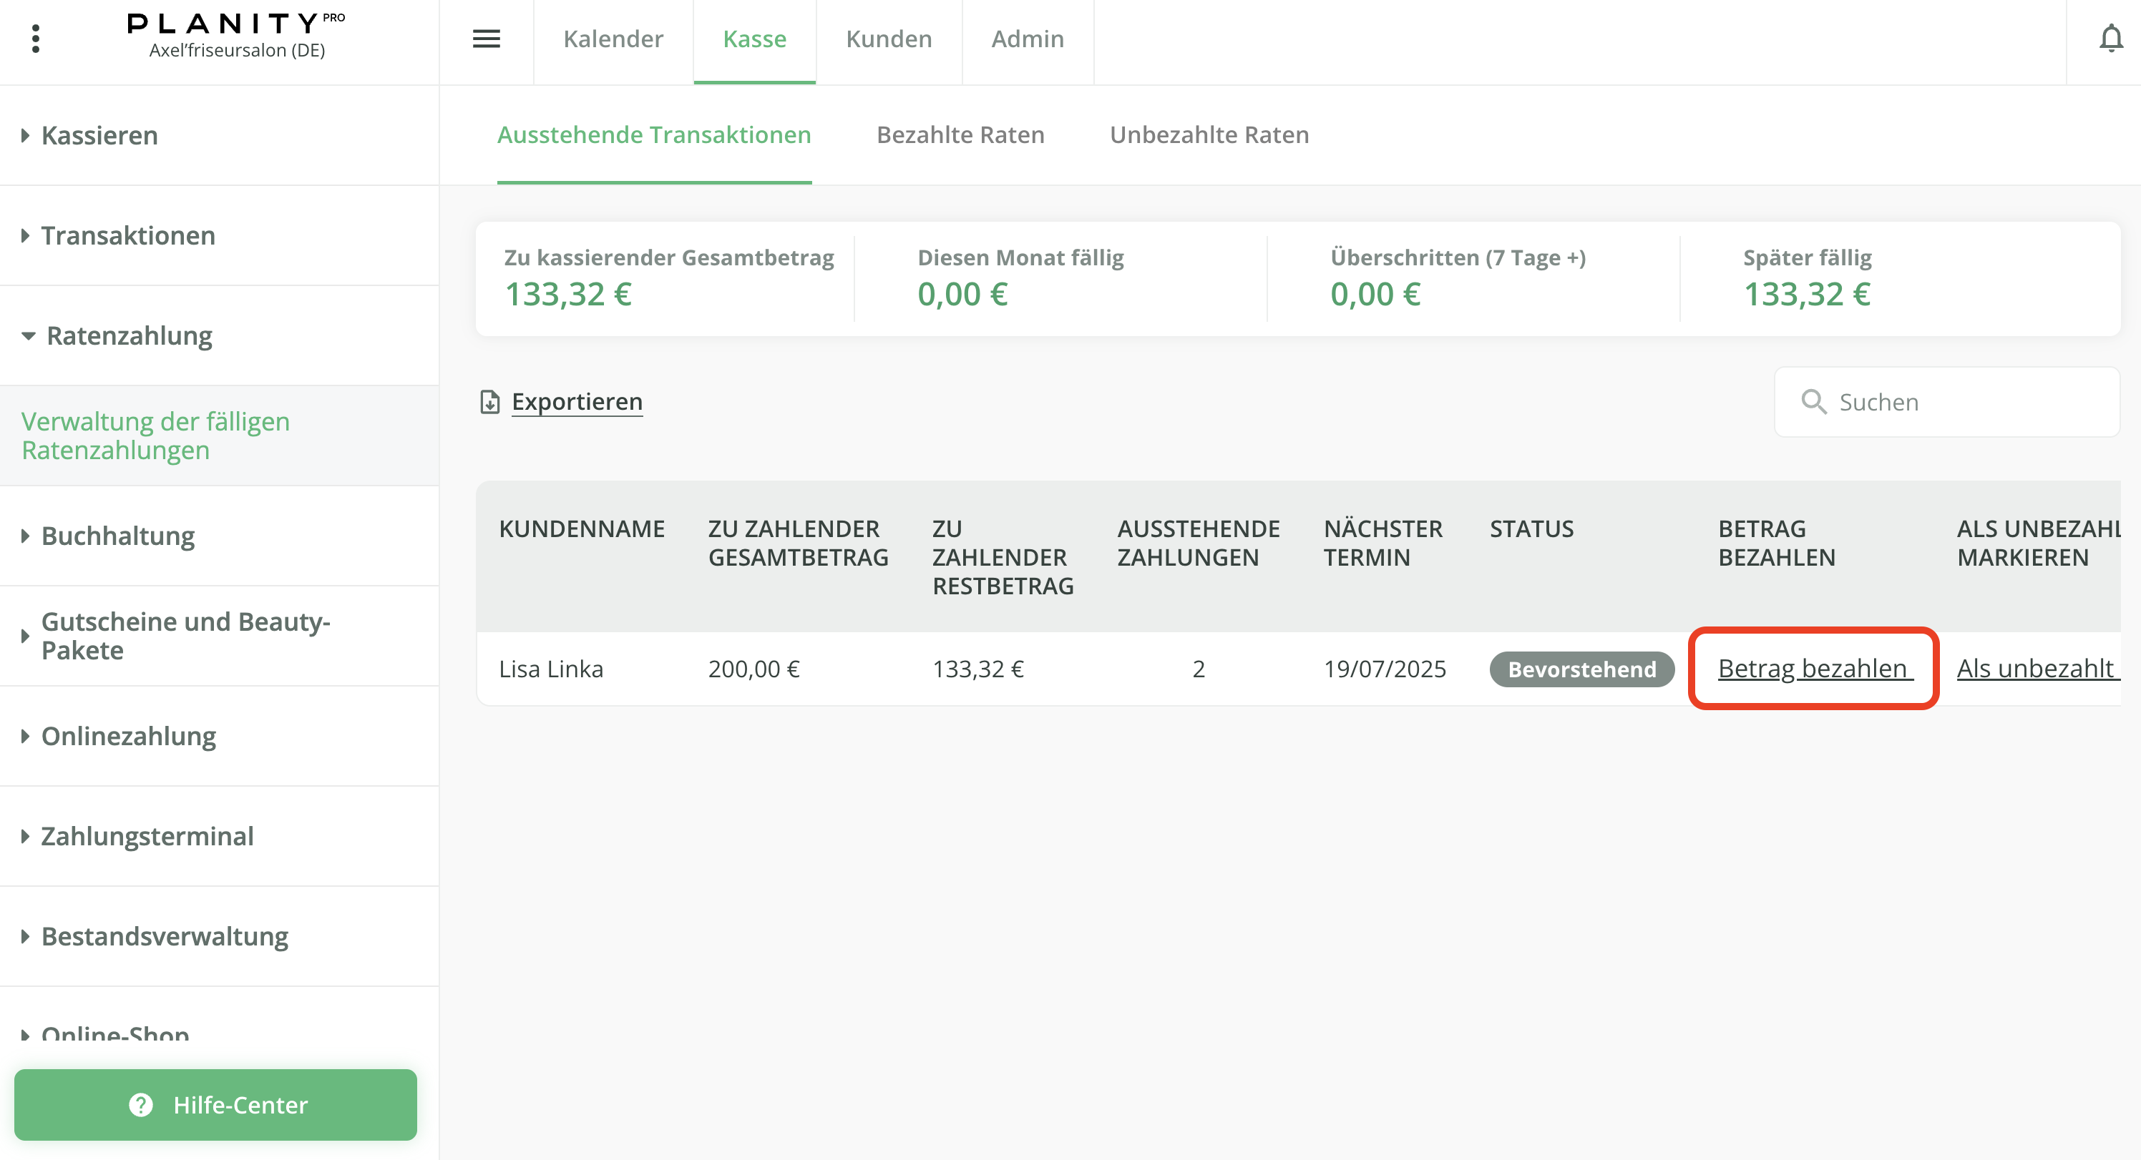This screenshot has height=1160, width=2141.
Task: Open the Unbezahlte Raten tab
Action: coord(1209,134)
